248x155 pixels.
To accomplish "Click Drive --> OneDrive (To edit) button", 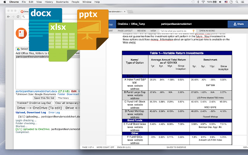I will (x=40, y=108).
